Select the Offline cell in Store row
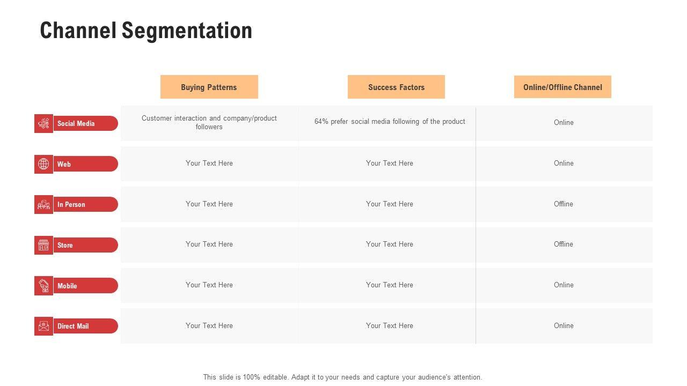The width and height of the screenshot is (687, 386). (564, 244)
